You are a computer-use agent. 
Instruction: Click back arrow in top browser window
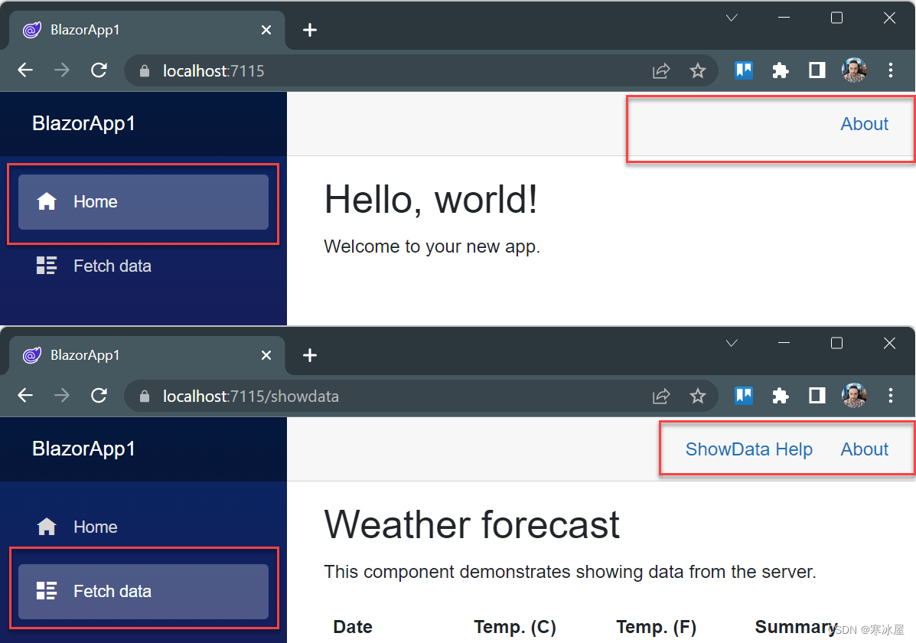(x=25, y=70)
